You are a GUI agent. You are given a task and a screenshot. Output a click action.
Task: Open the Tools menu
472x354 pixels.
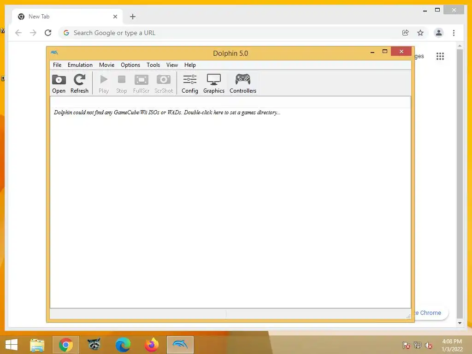153,65
